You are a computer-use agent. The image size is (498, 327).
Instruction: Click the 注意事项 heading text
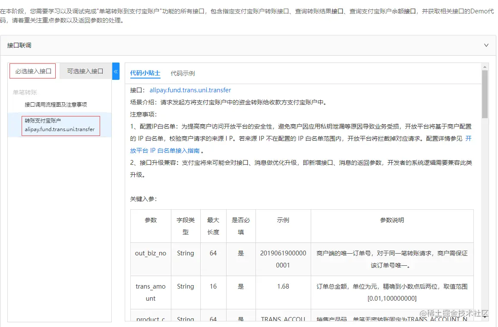pos(143,114)
